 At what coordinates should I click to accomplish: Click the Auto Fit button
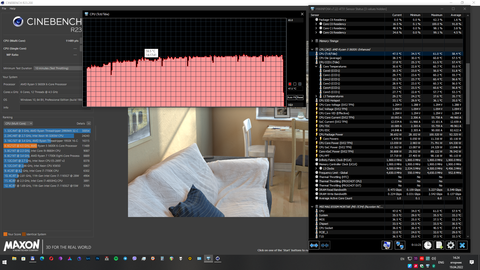tap(291, 97)
